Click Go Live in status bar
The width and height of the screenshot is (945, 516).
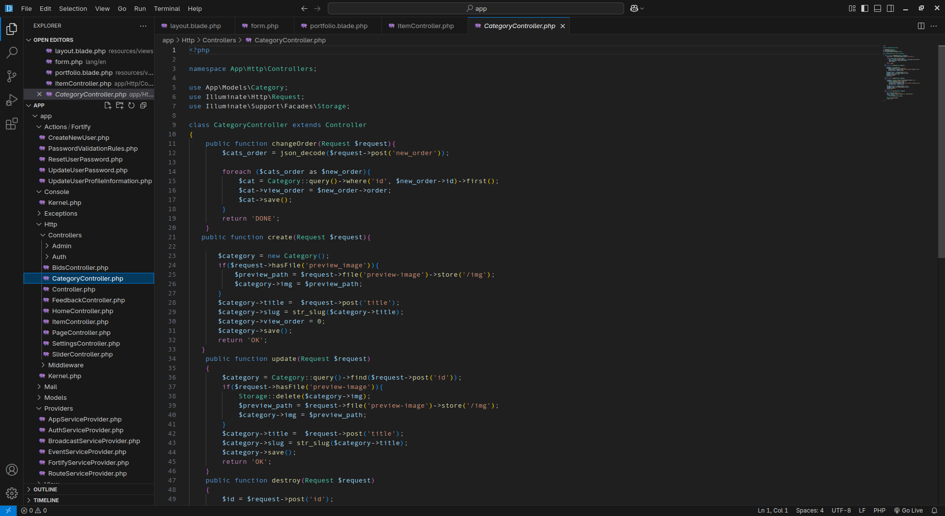pyautogui.click(x=909, y=511)
